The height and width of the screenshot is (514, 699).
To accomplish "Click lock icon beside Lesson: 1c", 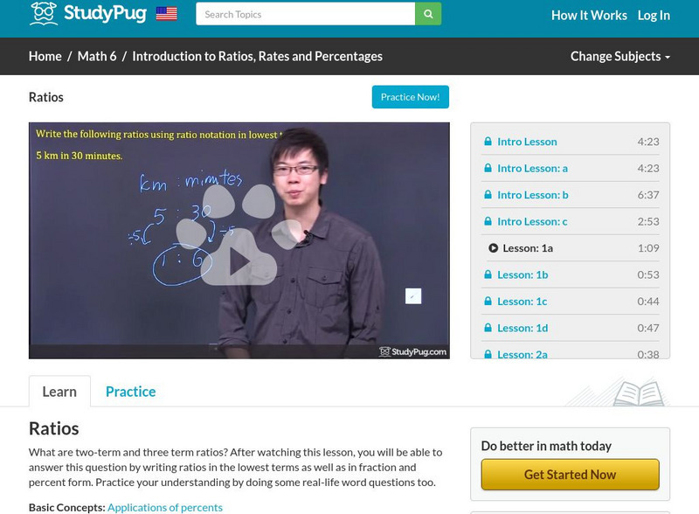I will point(488,302).
